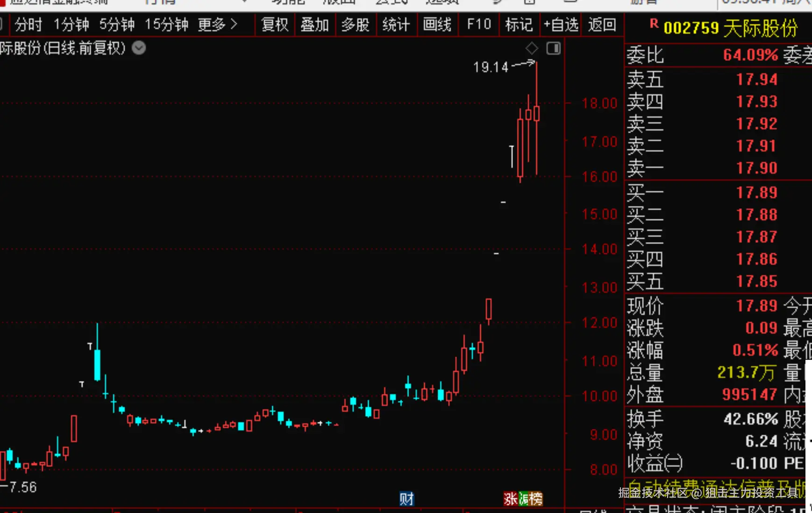Click the 涨跌 value 0.09
This screenshot has width=812, height=513.
762,328
